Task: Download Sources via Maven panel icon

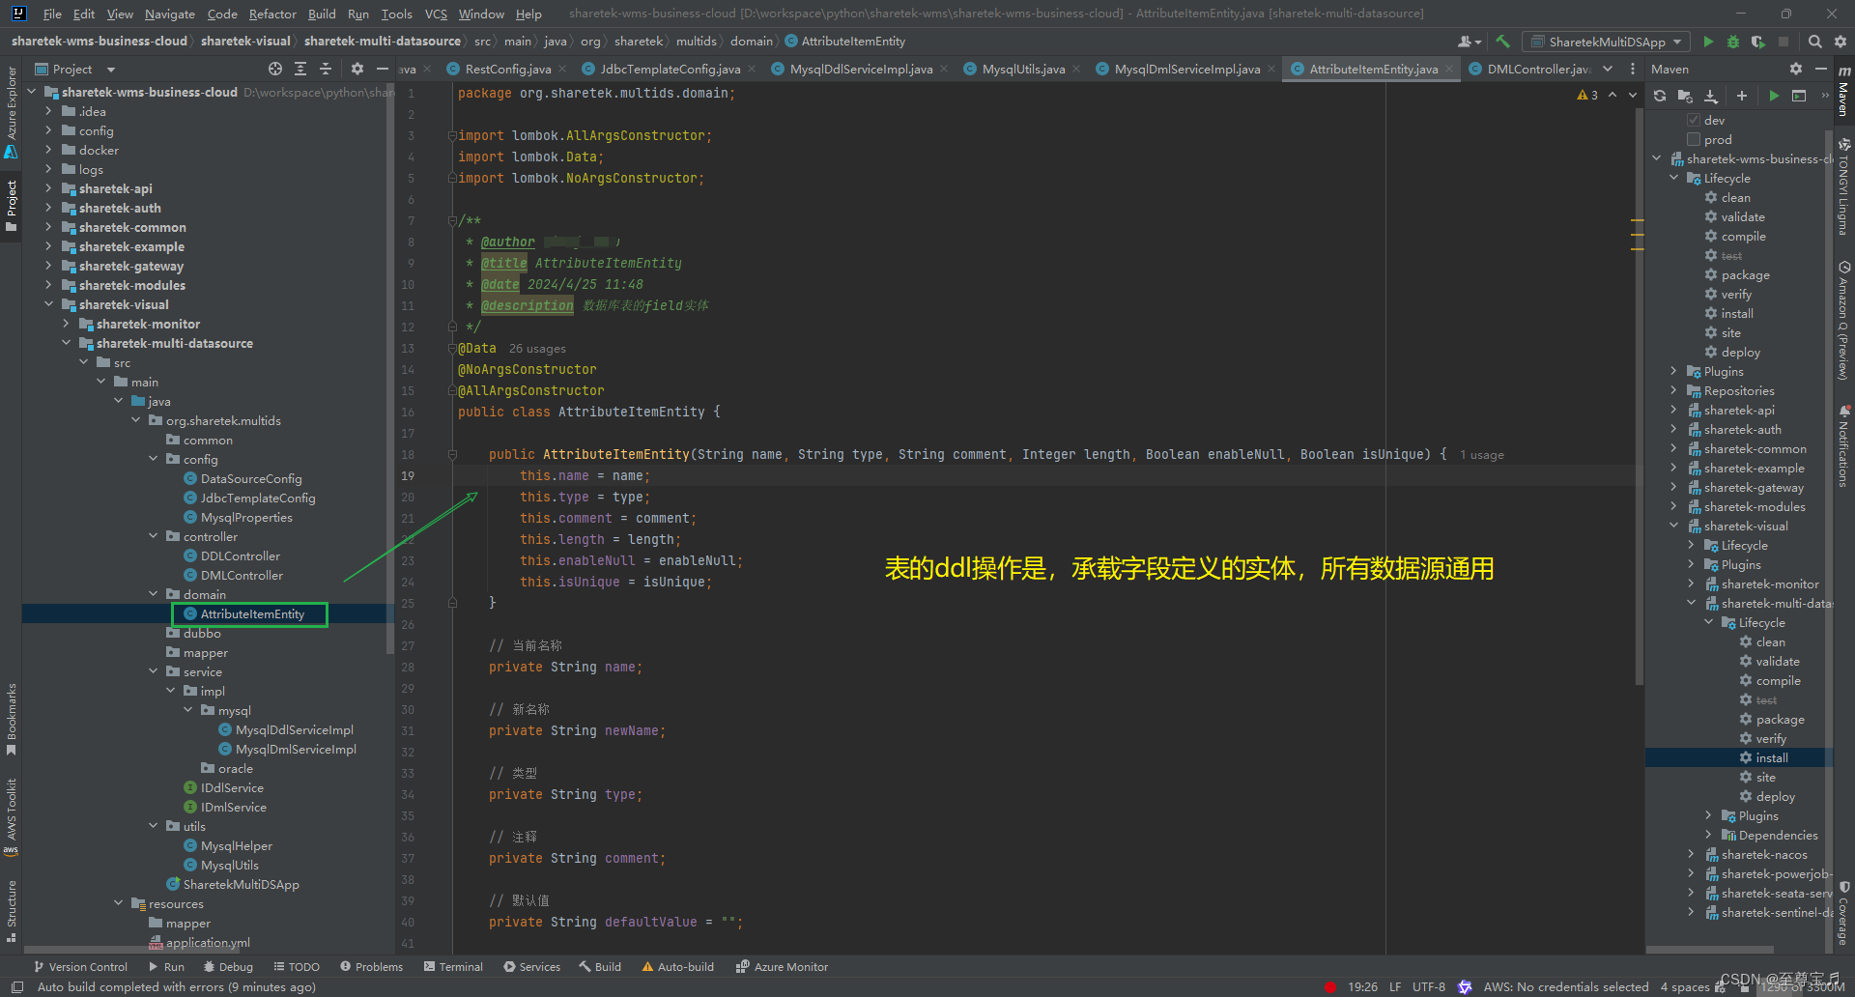Action: 1711,96
